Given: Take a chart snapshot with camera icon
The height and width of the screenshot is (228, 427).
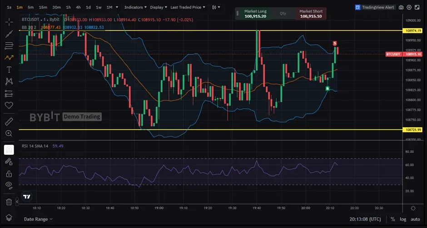Looking at the screenshot, I should (401, 7).
